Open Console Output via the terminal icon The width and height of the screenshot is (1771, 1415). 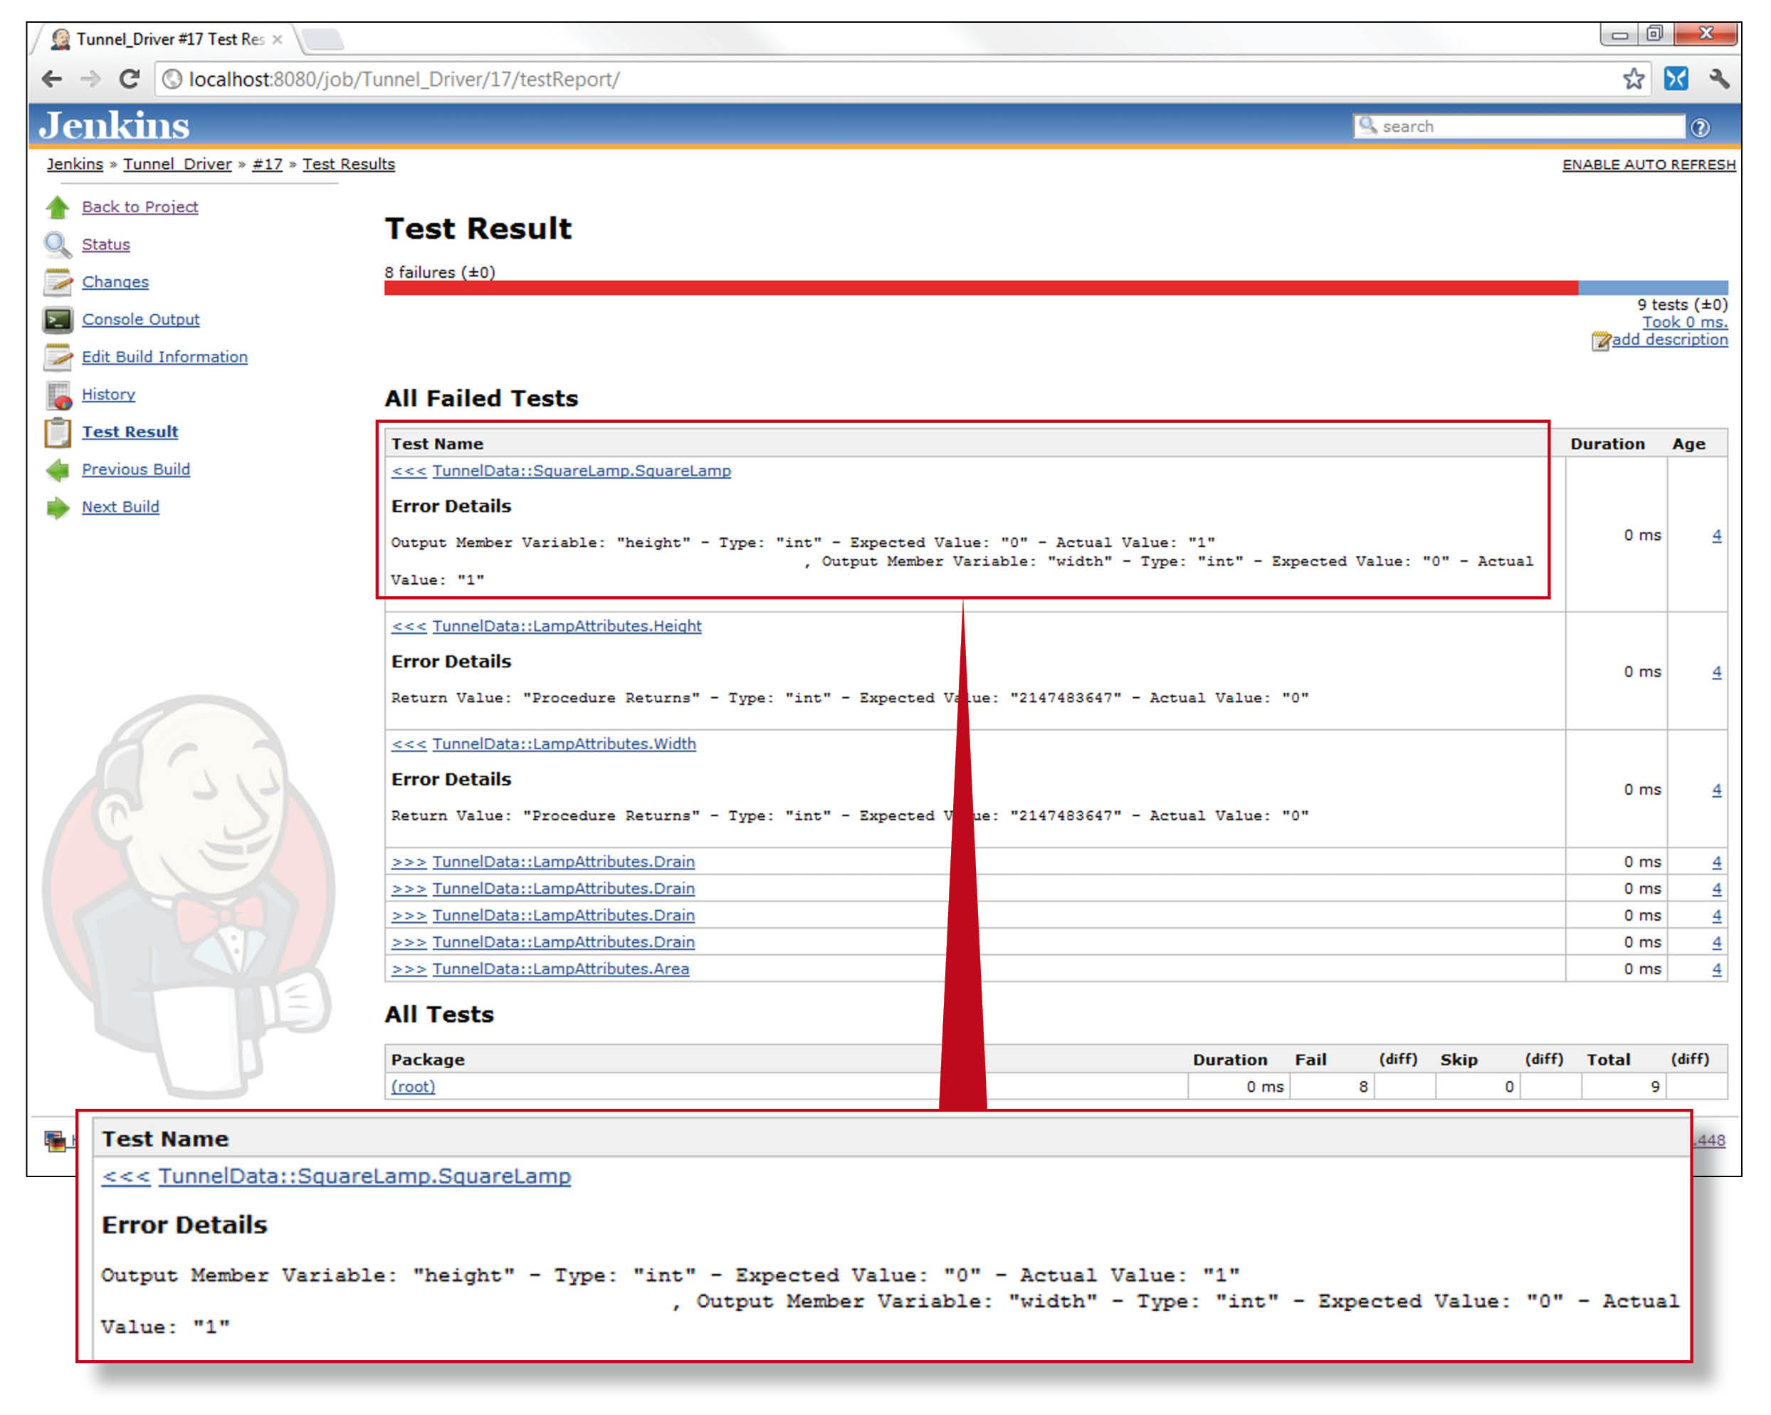pyautogui.click(x=57, y=320)
